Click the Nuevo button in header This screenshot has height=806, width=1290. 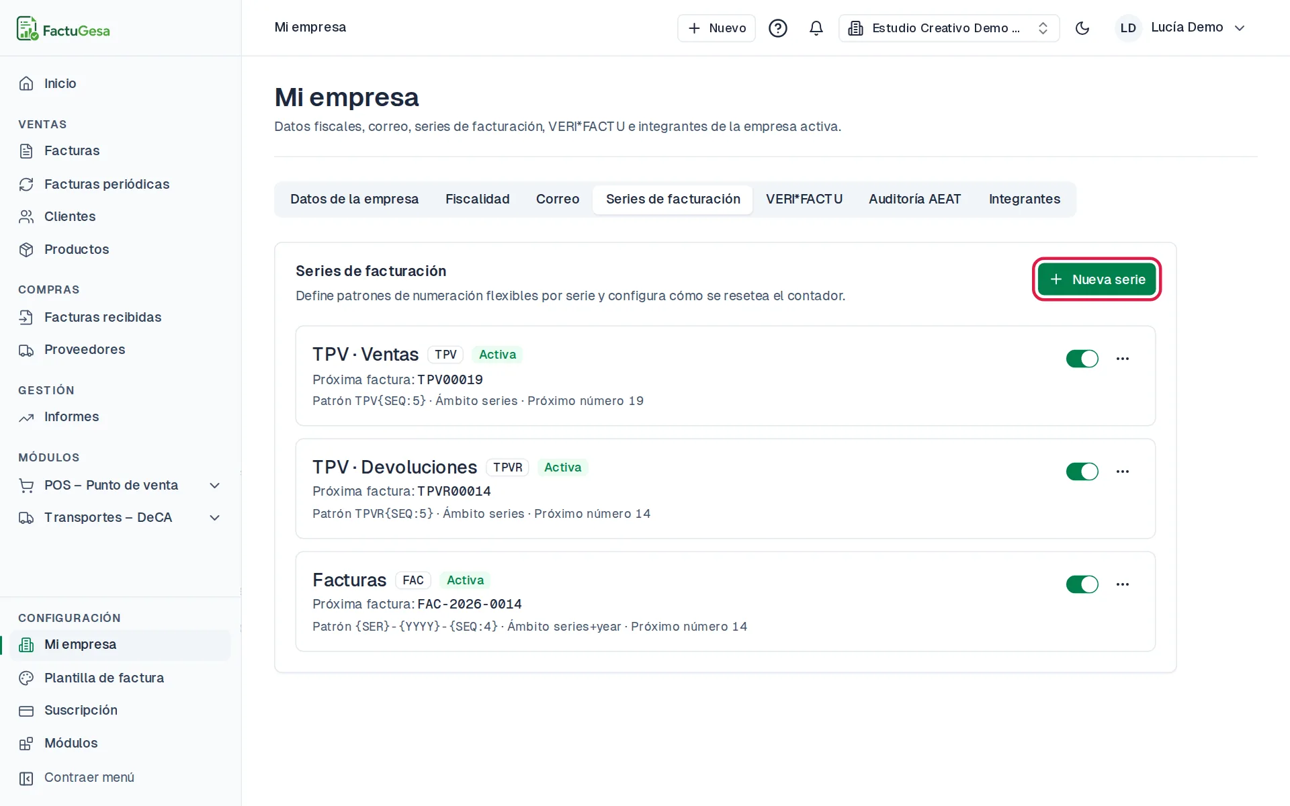tap(716, 28)
